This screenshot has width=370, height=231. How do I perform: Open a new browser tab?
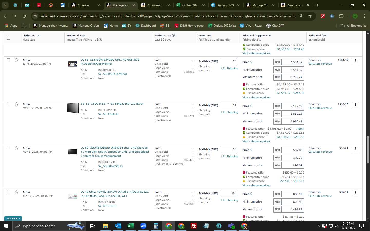click(317, 5)
